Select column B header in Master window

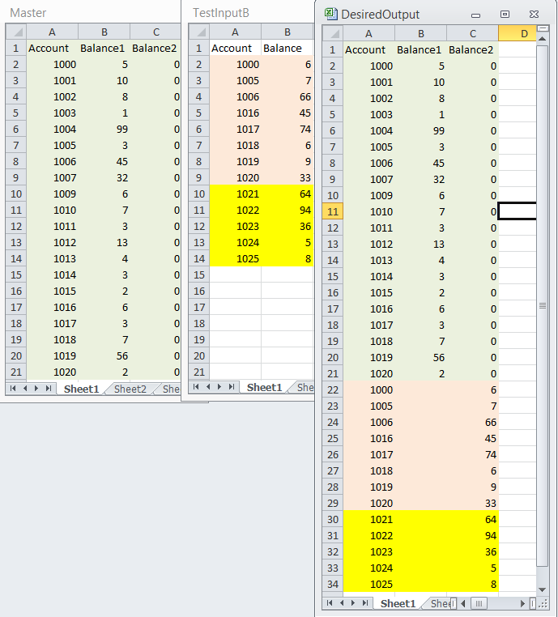[104, 32]
